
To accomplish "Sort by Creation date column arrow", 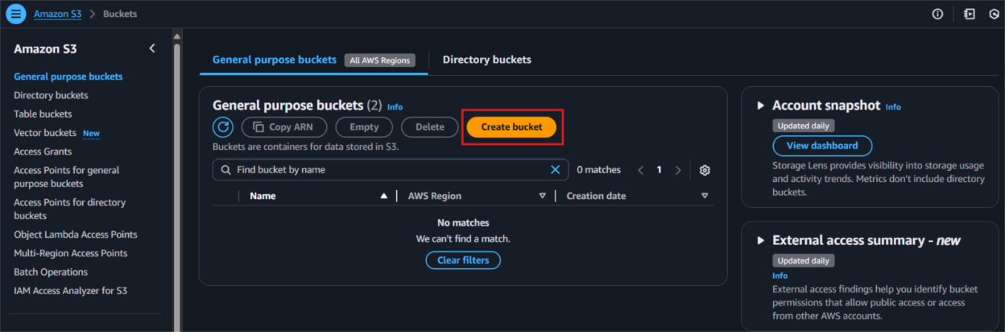I will pyautogui.click(x=705, y=196).
